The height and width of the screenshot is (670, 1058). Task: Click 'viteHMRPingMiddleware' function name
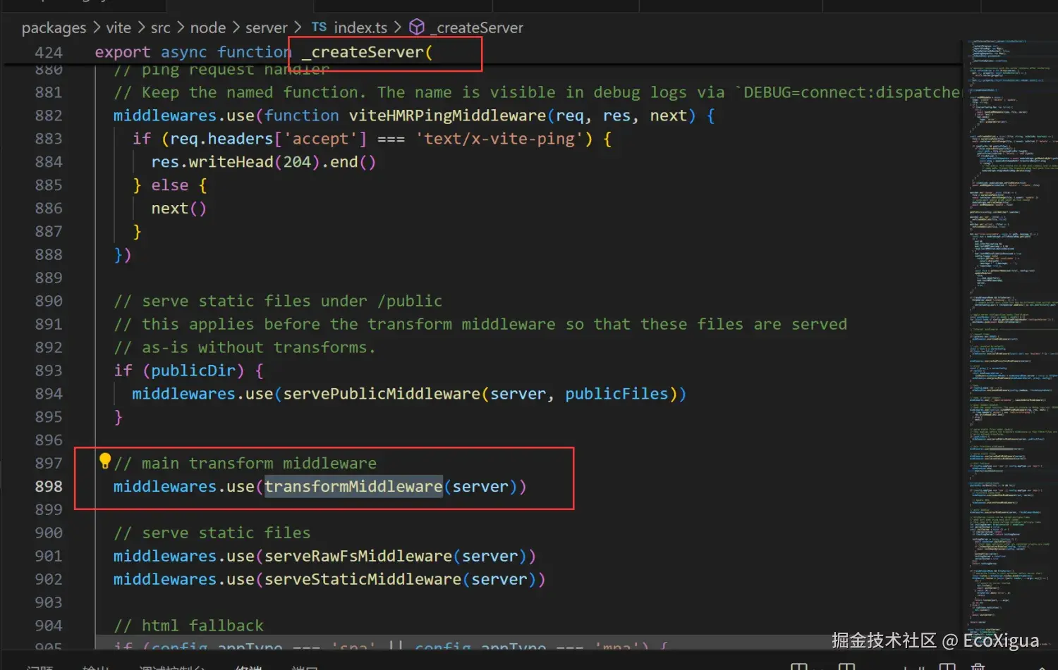click(x=447, y=115)
